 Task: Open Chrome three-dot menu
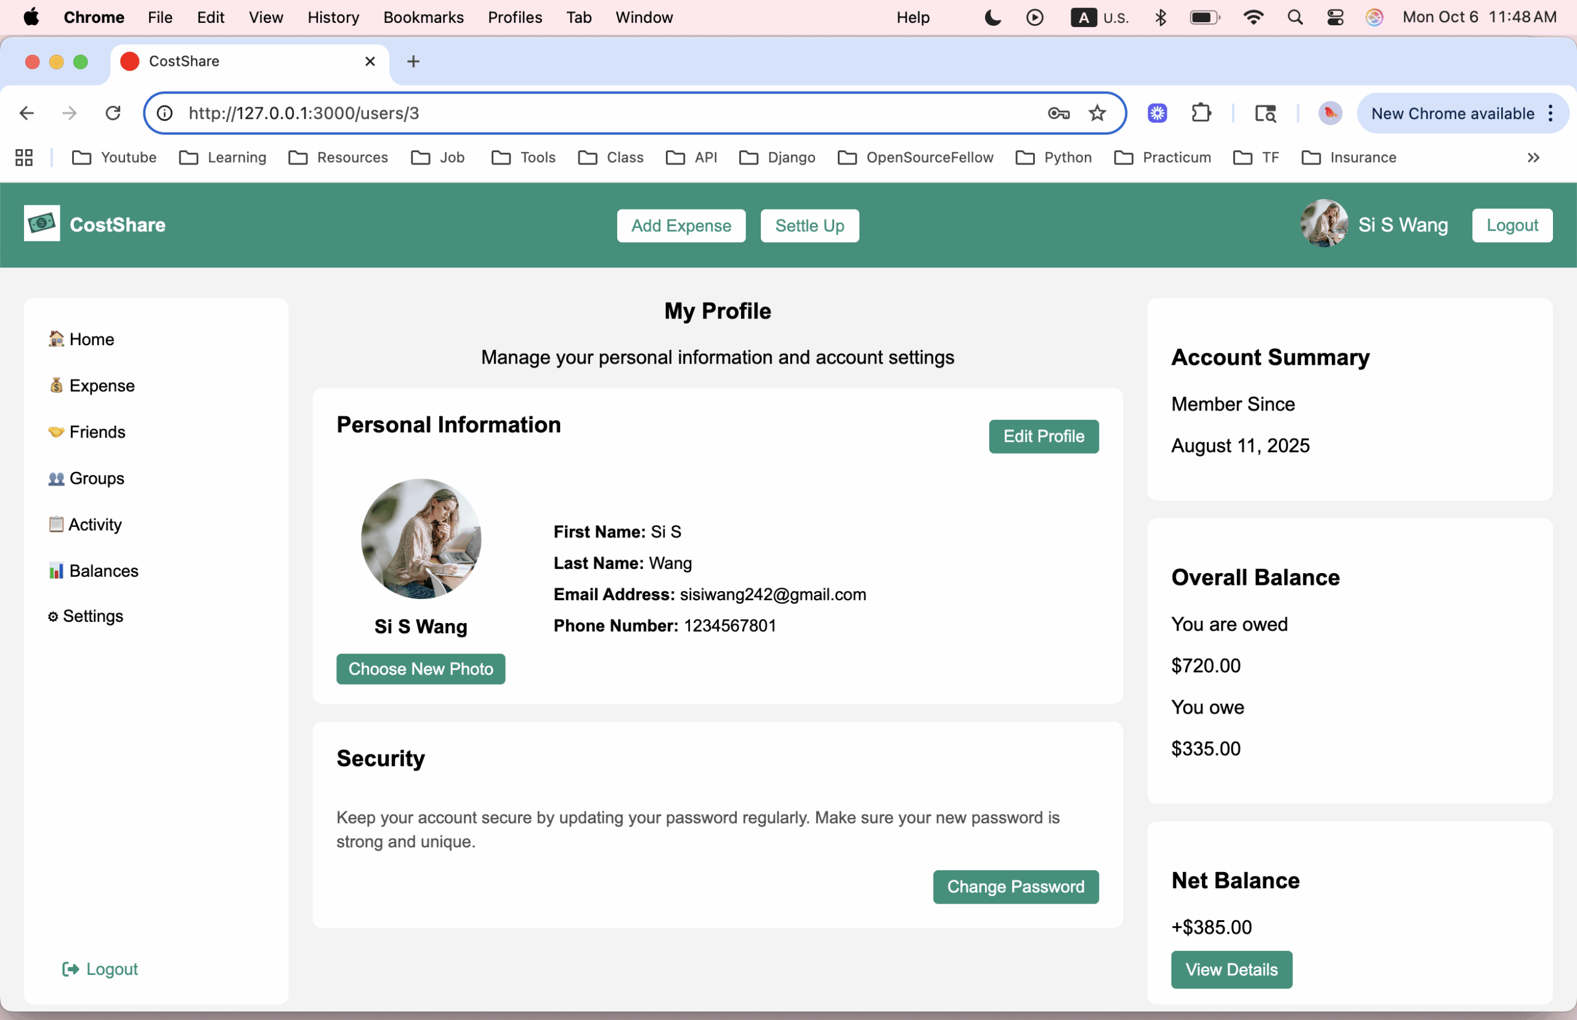point(1551,113)
